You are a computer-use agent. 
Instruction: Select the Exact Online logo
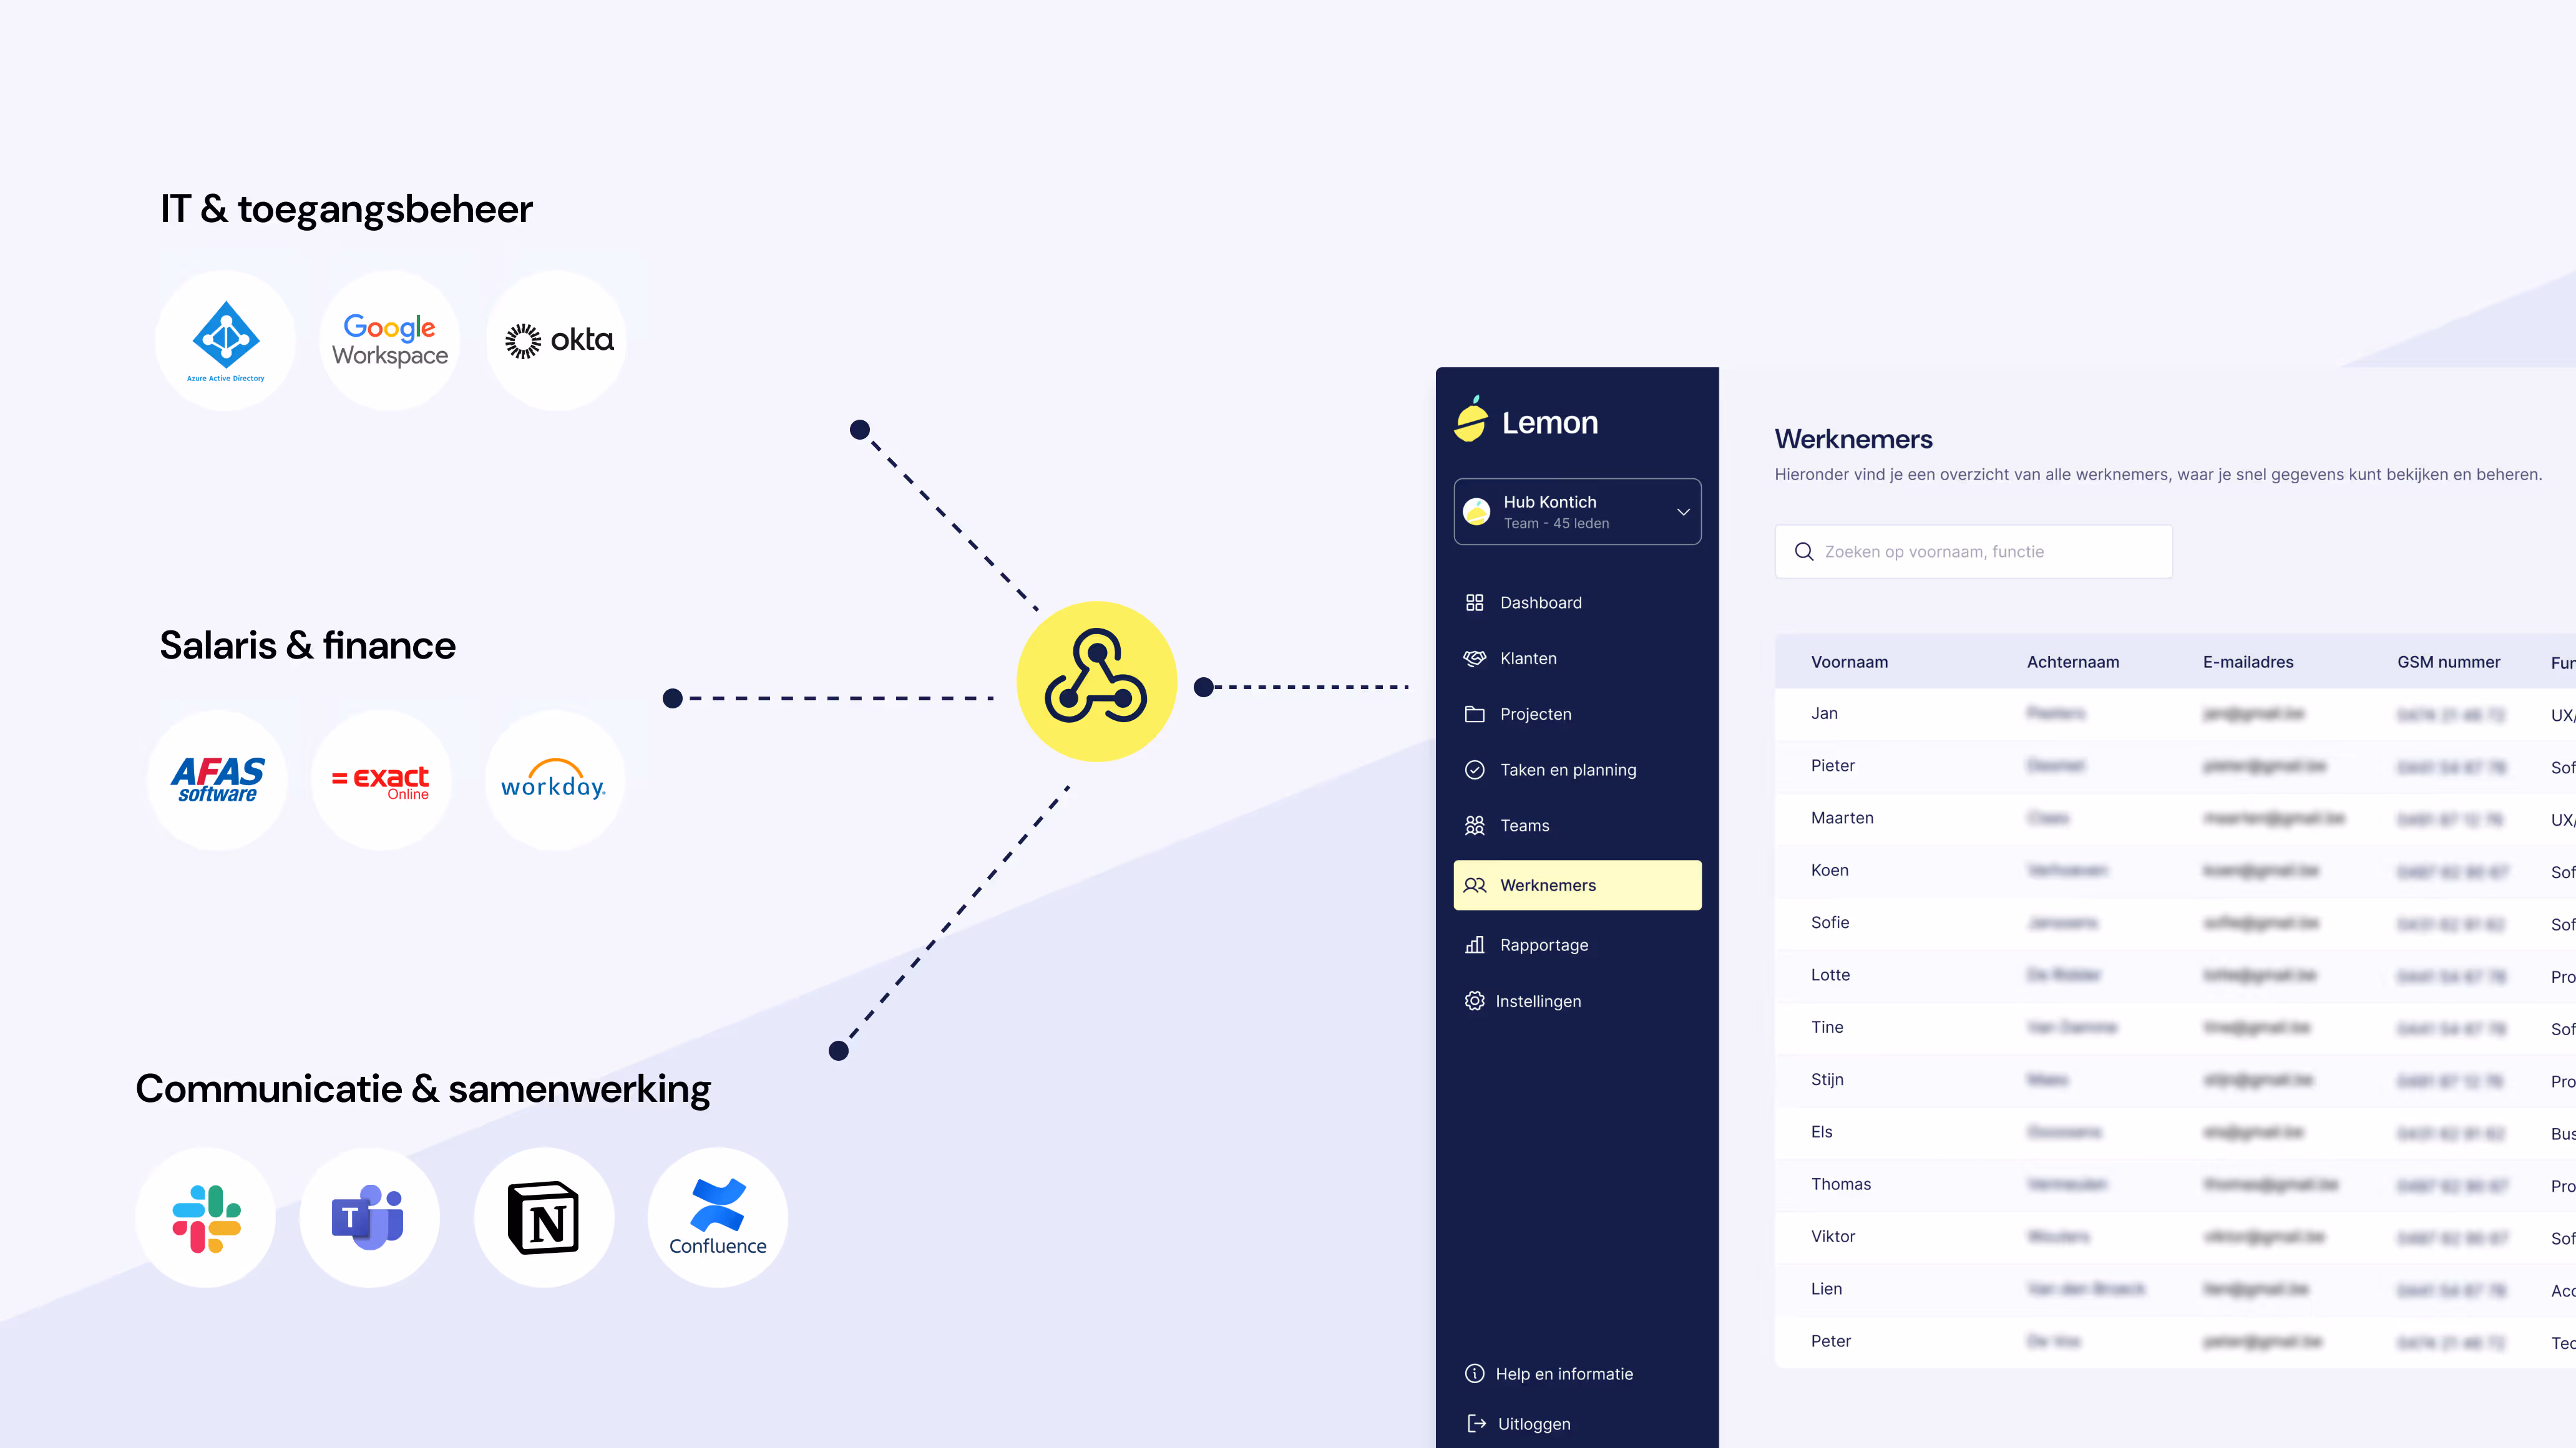click(x=381, y=781)
